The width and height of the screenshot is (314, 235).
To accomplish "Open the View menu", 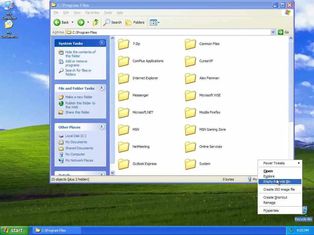I will pyautogui.click(x=77, y=13).
